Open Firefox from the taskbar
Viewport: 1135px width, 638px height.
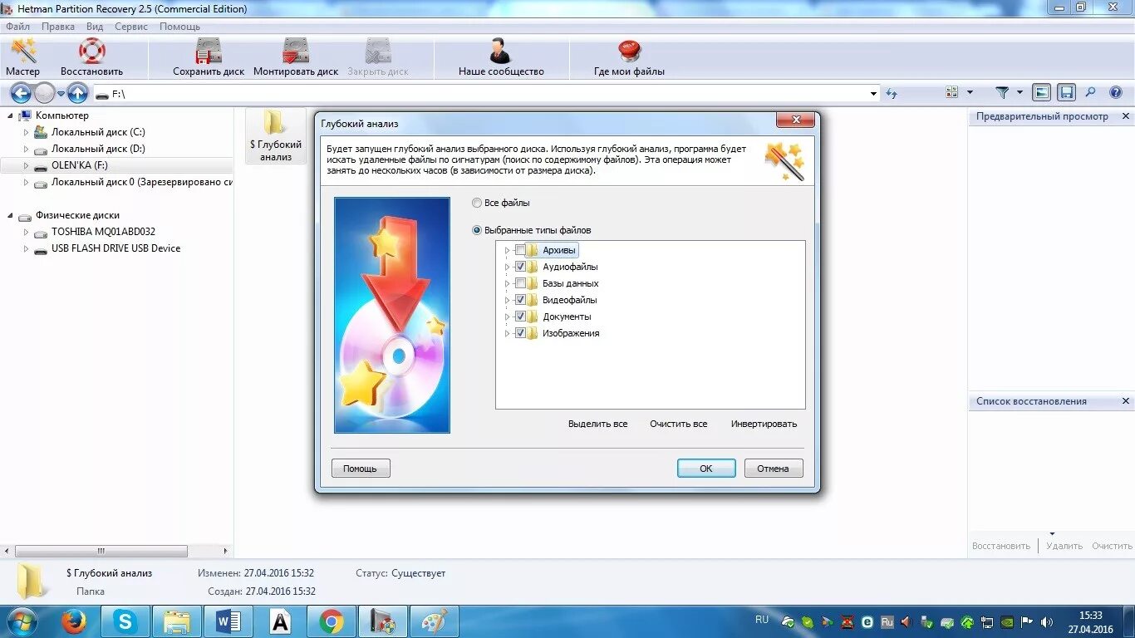tap(75, 621)
